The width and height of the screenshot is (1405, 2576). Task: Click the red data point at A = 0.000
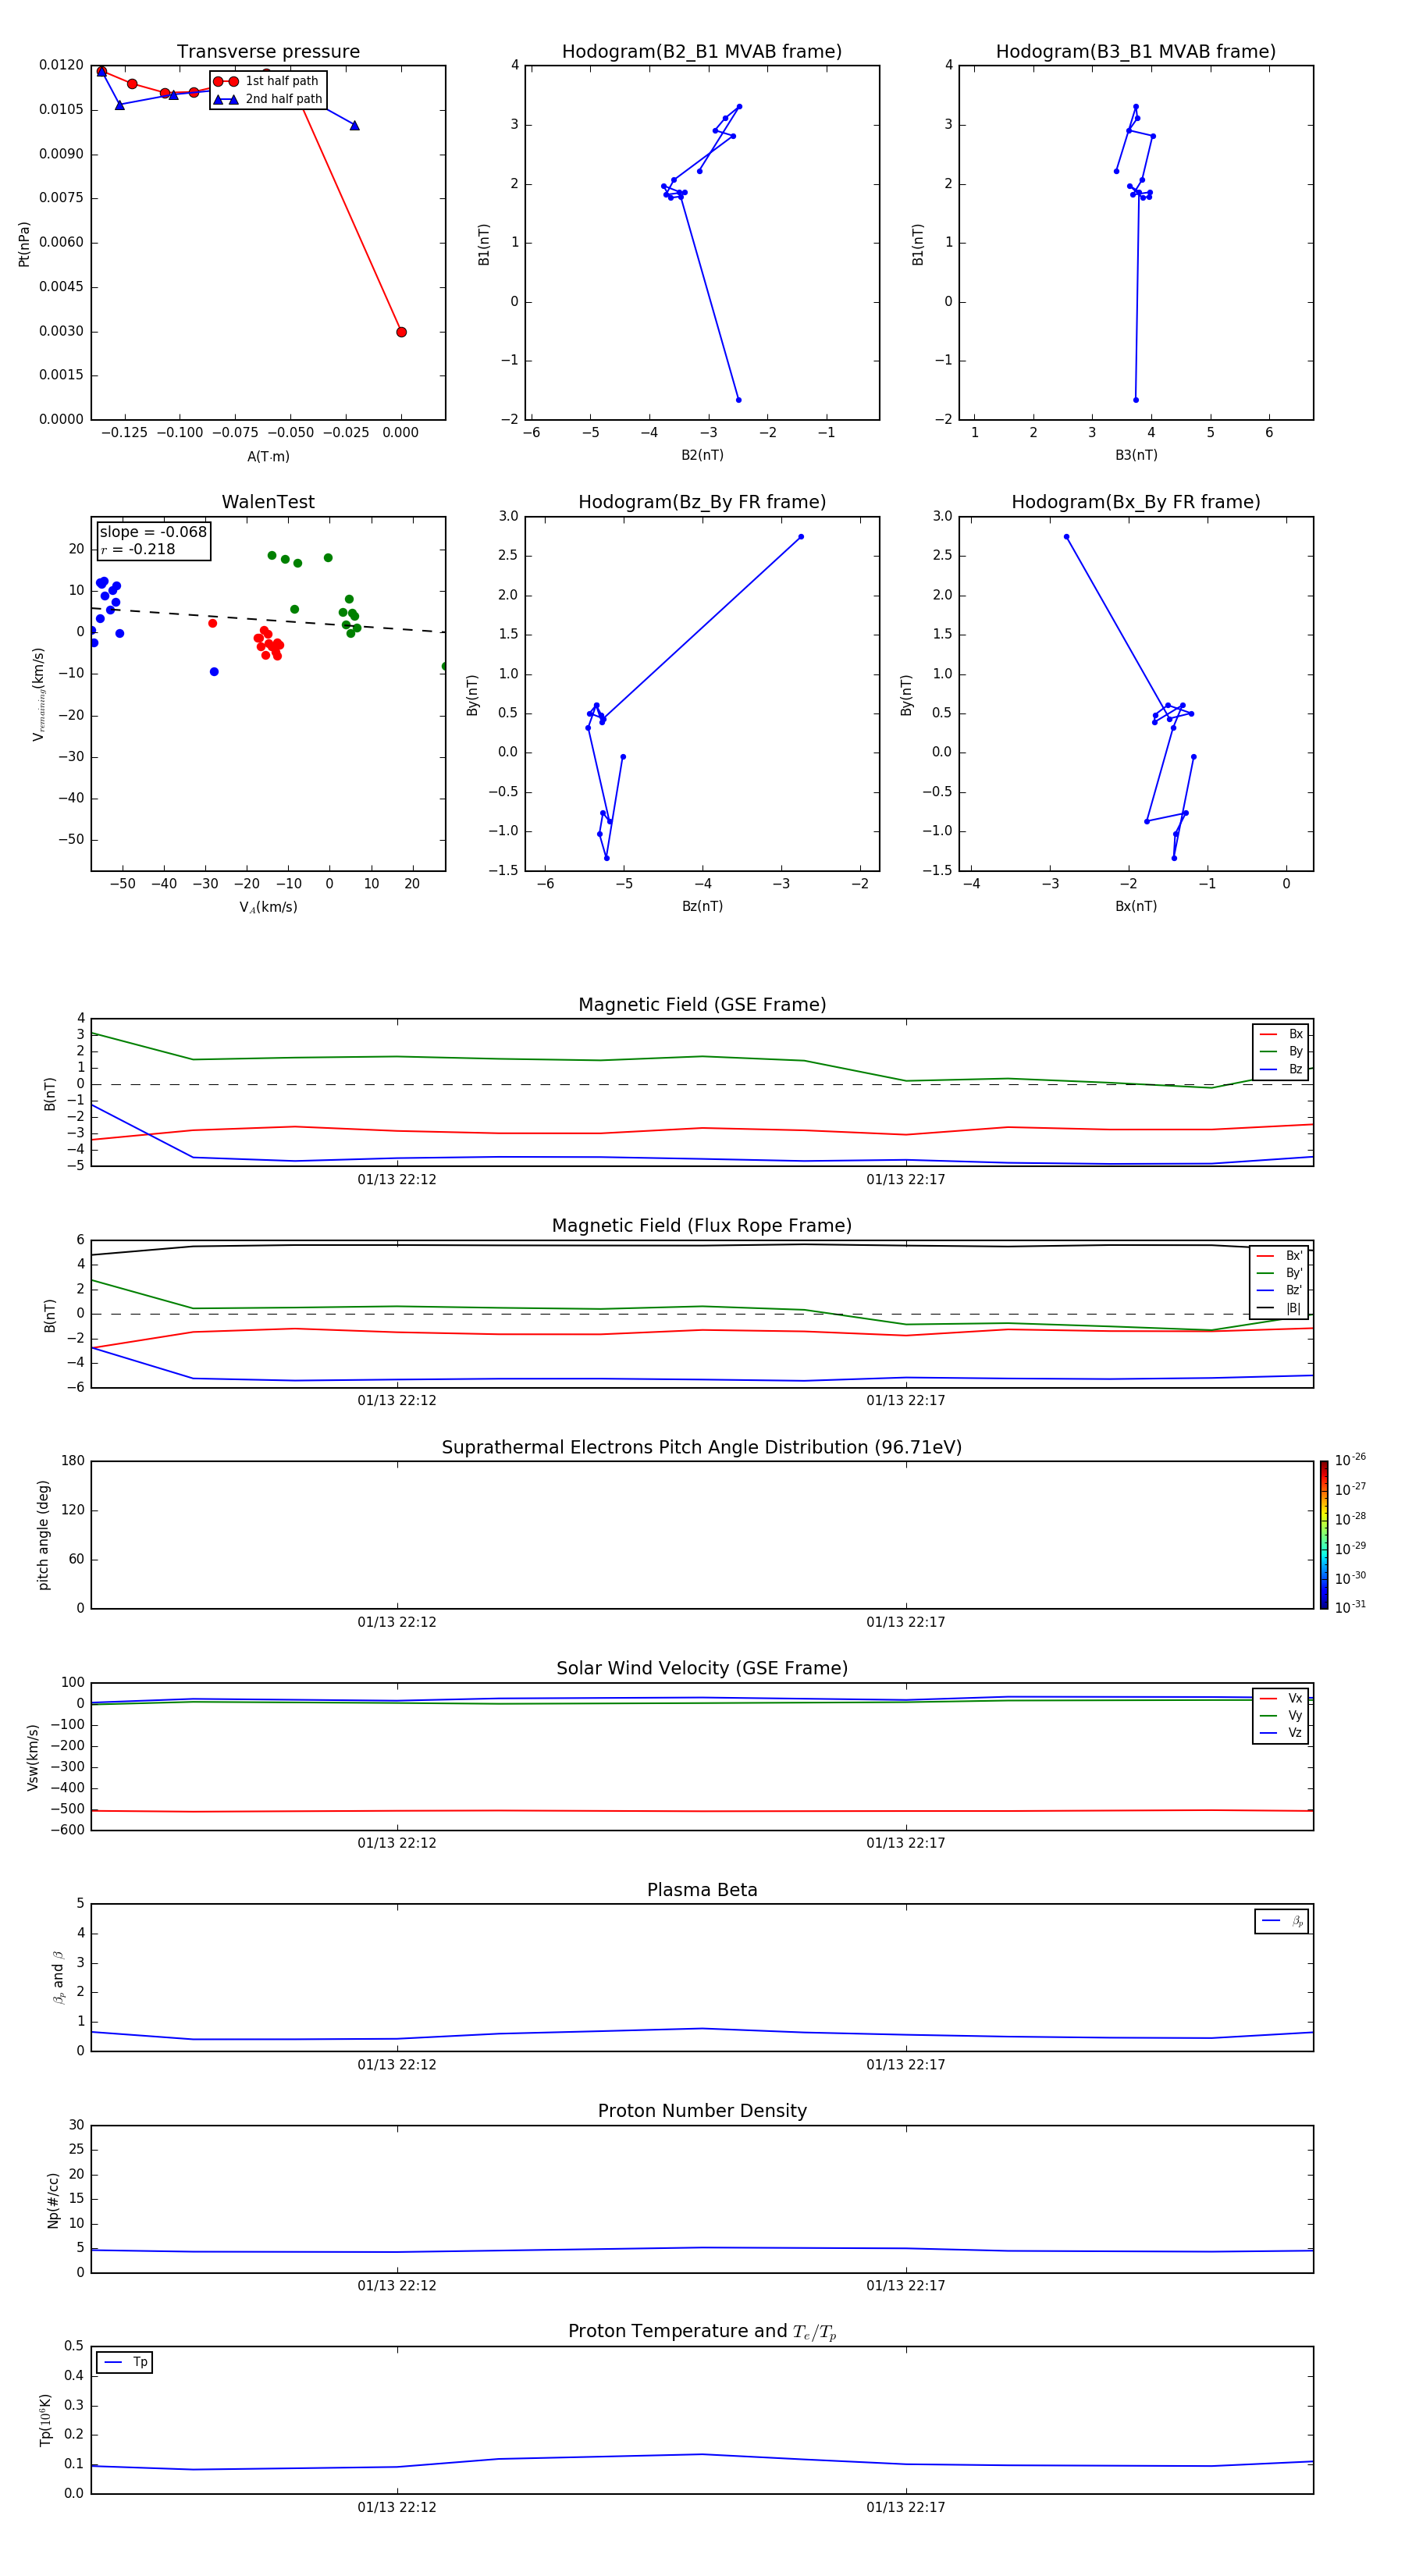click(x=401, y=332)
